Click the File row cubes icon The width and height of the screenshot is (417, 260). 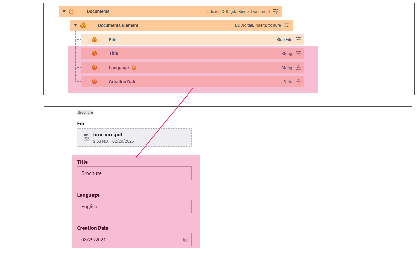[95, 40]
